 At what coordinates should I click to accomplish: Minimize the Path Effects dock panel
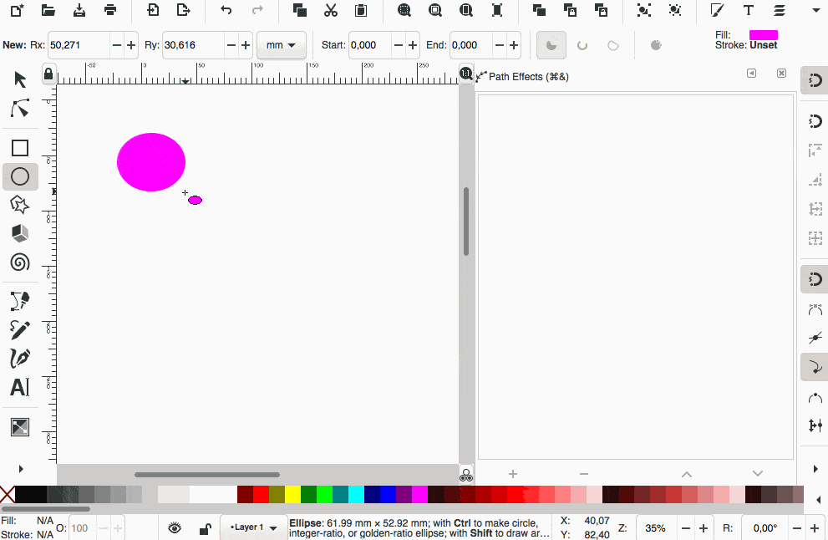tap(751, 74)
